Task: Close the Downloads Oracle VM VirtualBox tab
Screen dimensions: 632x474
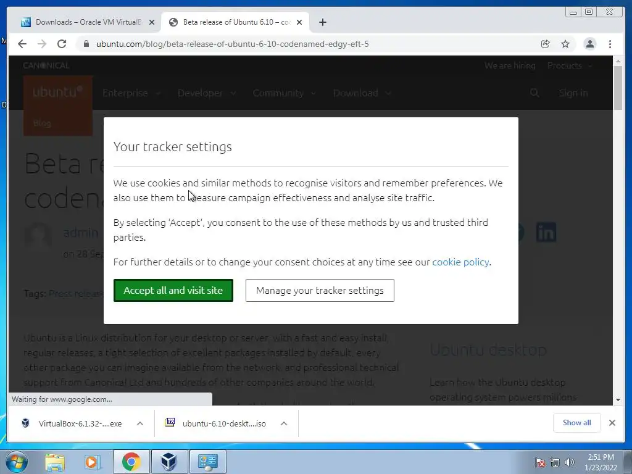Action: point(152,22)
